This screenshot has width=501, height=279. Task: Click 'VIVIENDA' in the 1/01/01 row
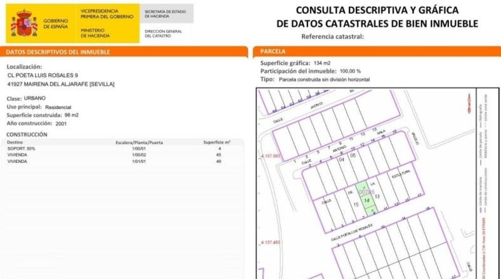point(17,162)
